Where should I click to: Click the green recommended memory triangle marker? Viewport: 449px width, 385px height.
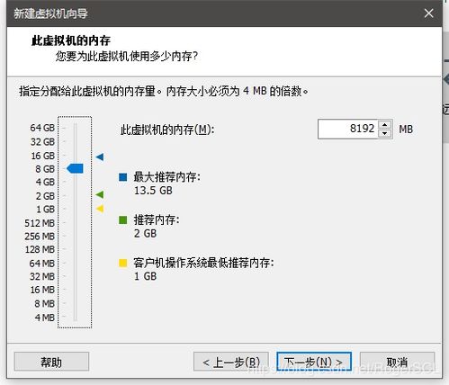pyautogui.click(x=100, y=194)
